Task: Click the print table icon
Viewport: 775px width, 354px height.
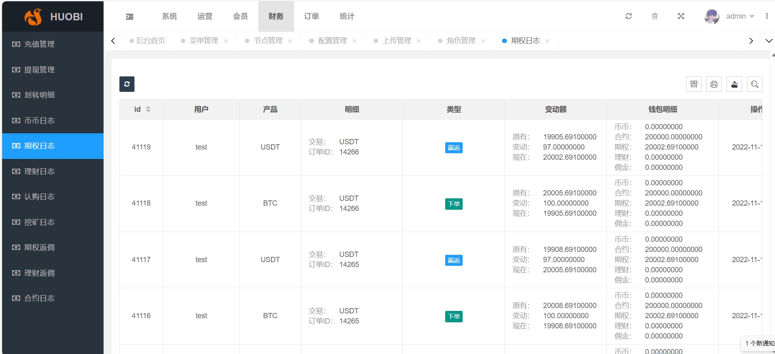Action: point(714,84)
